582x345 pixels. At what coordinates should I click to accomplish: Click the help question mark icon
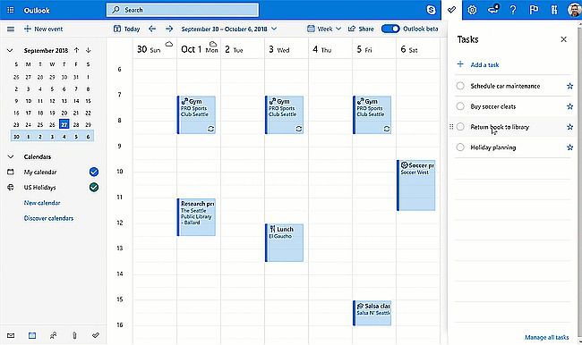point(513,10)
